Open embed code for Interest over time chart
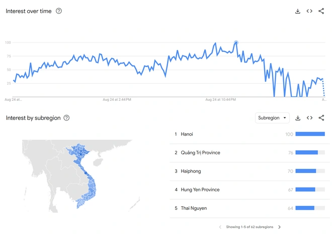Image resolution: width=332 pixels, height=237 pixels. (309, 11)
